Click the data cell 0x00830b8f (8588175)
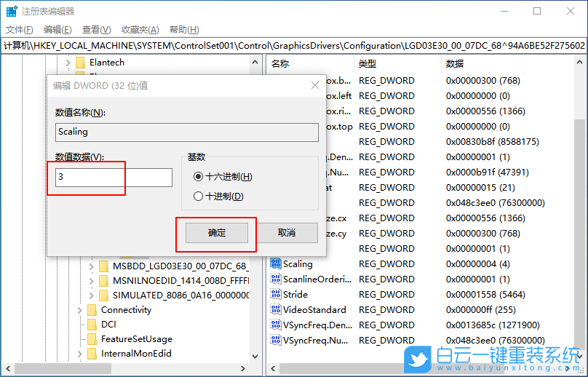Image resolution: width=588 pixels, height=377 pixels. coord(493,142)
